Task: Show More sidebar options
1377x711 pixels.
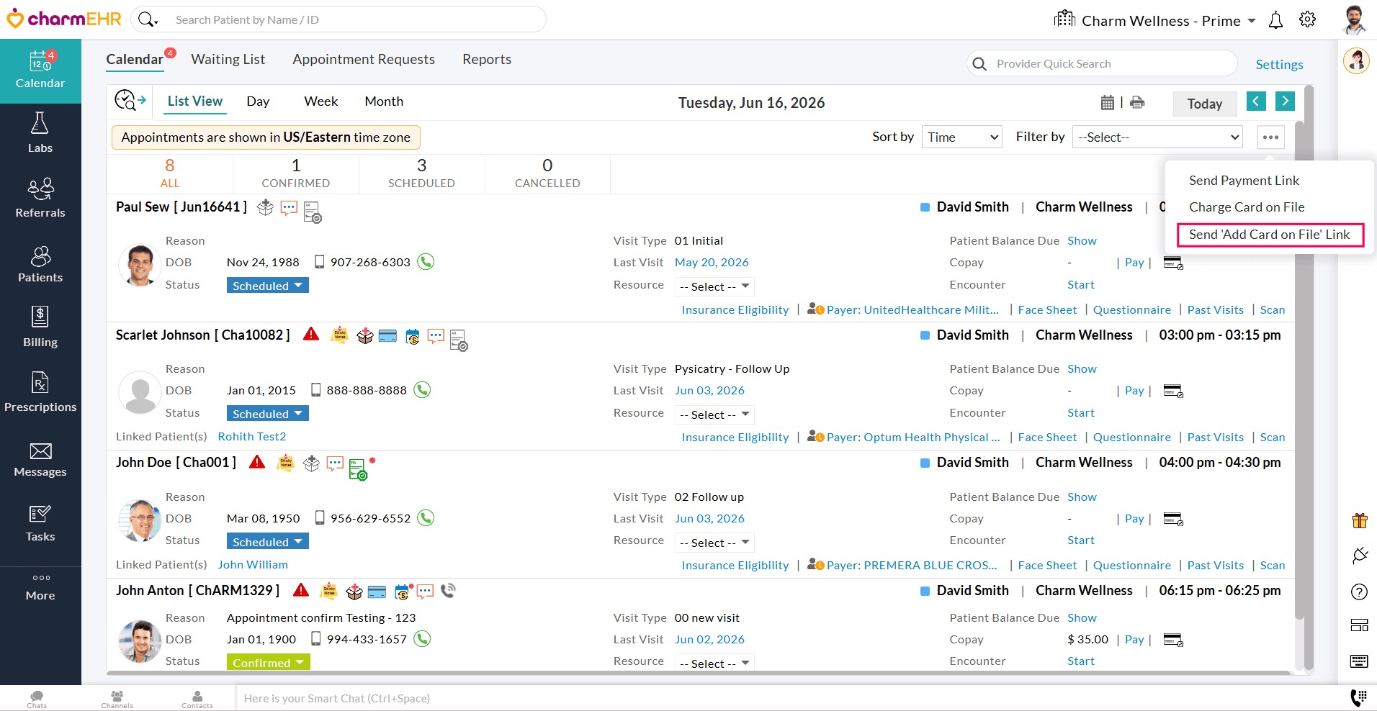Action: tap(40, 587)
